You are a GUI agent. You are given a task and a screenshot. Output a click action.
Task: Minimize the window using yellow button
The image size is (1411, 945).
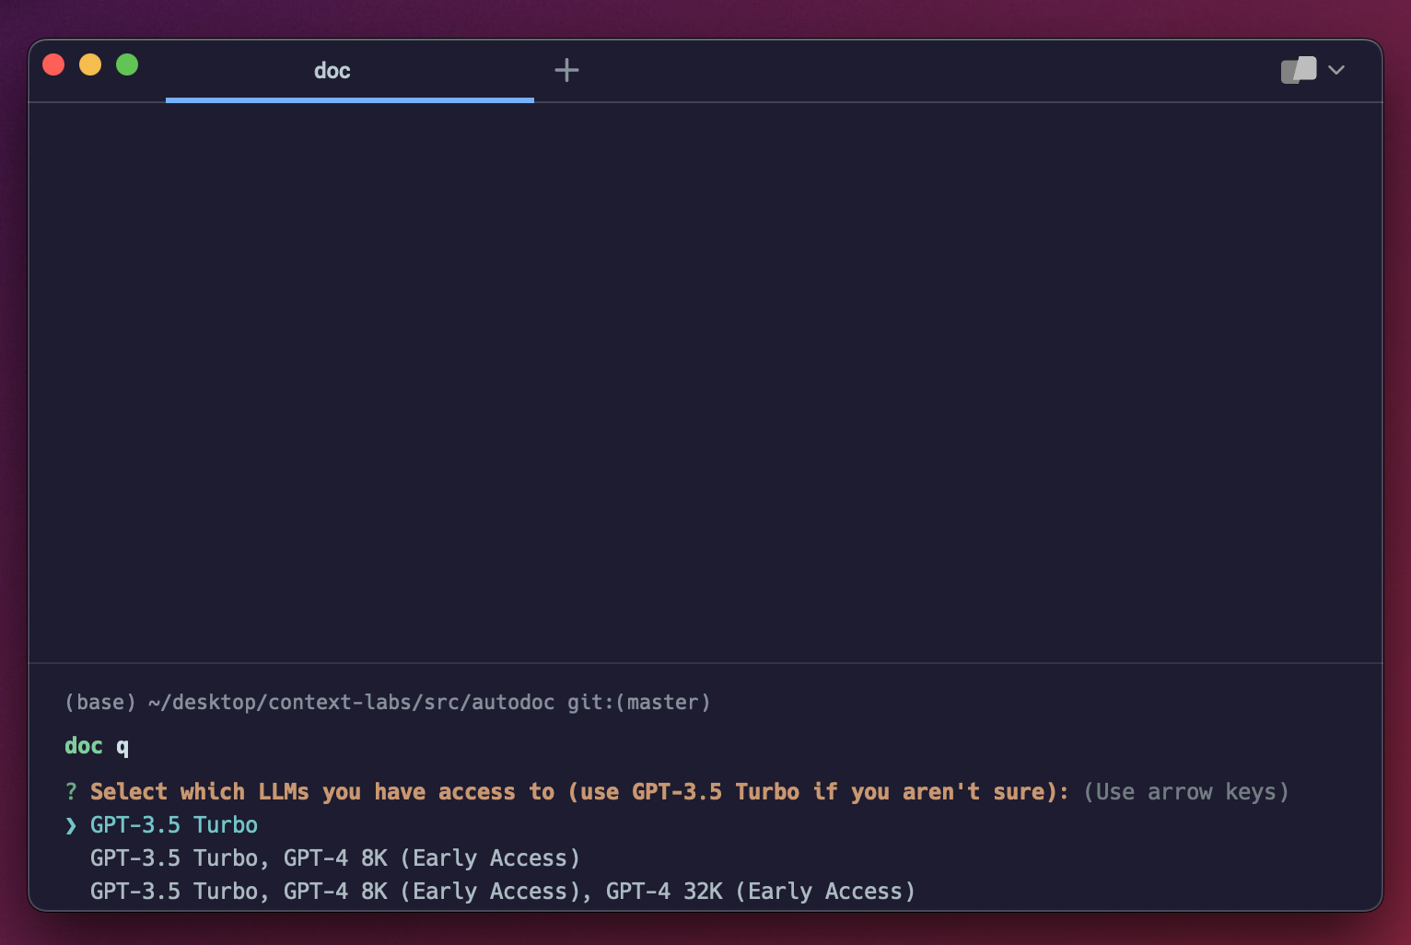(x=90, y=64)
